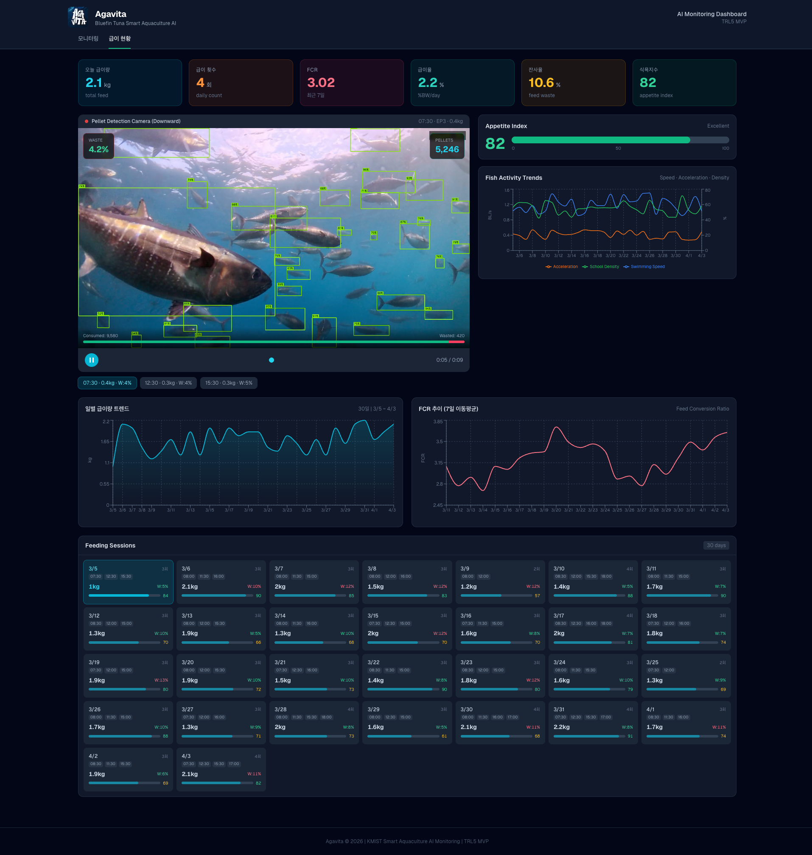The image size is (812, 855).
Task: Open the 3/18 feeding session card
Action: pyautogui.click(x=686, y=629)
